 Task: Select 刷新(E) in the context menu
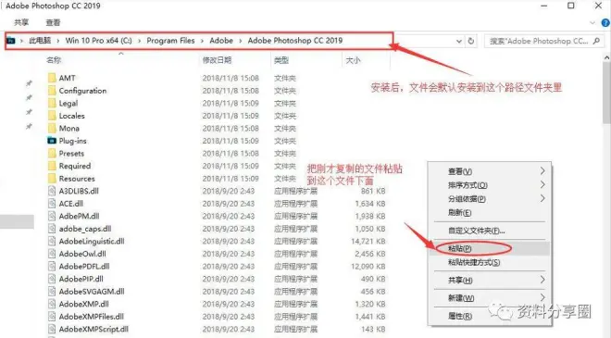(490, 212)
